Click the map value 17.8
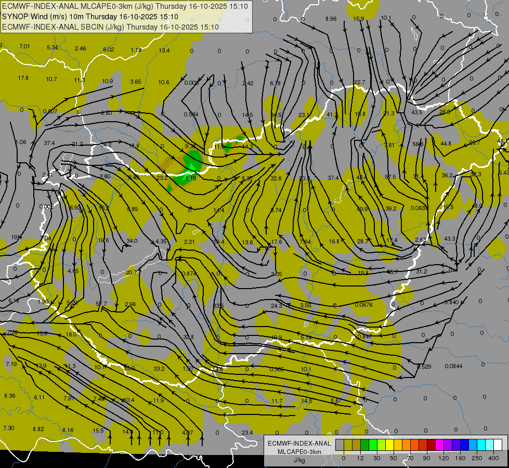Viewport: 509px width, 468px height. coord(23,79)
